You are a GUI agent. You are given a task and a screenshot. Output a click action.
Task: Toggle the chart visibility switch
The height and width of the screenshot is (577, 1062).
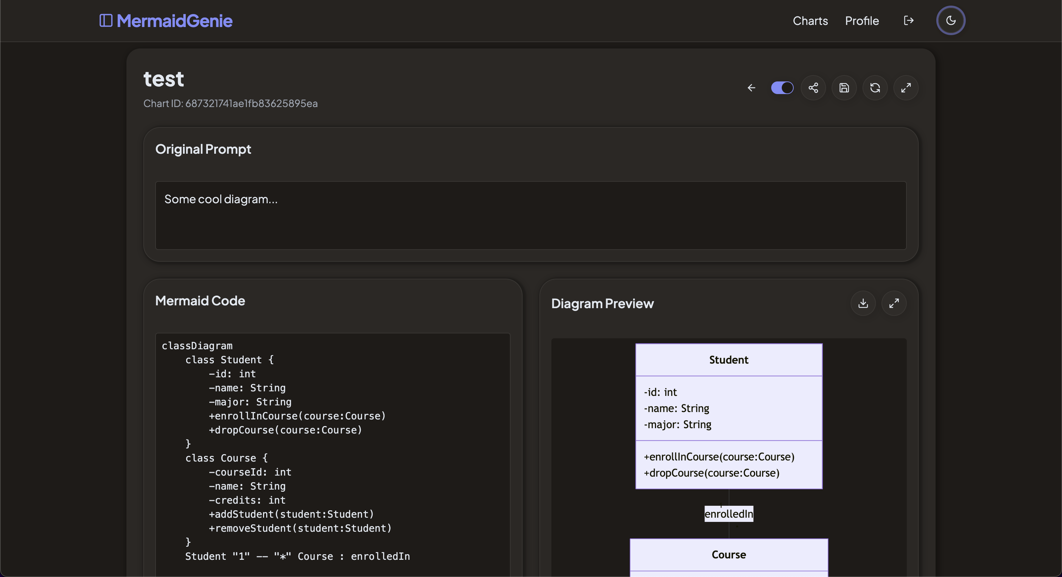point(782,88)
